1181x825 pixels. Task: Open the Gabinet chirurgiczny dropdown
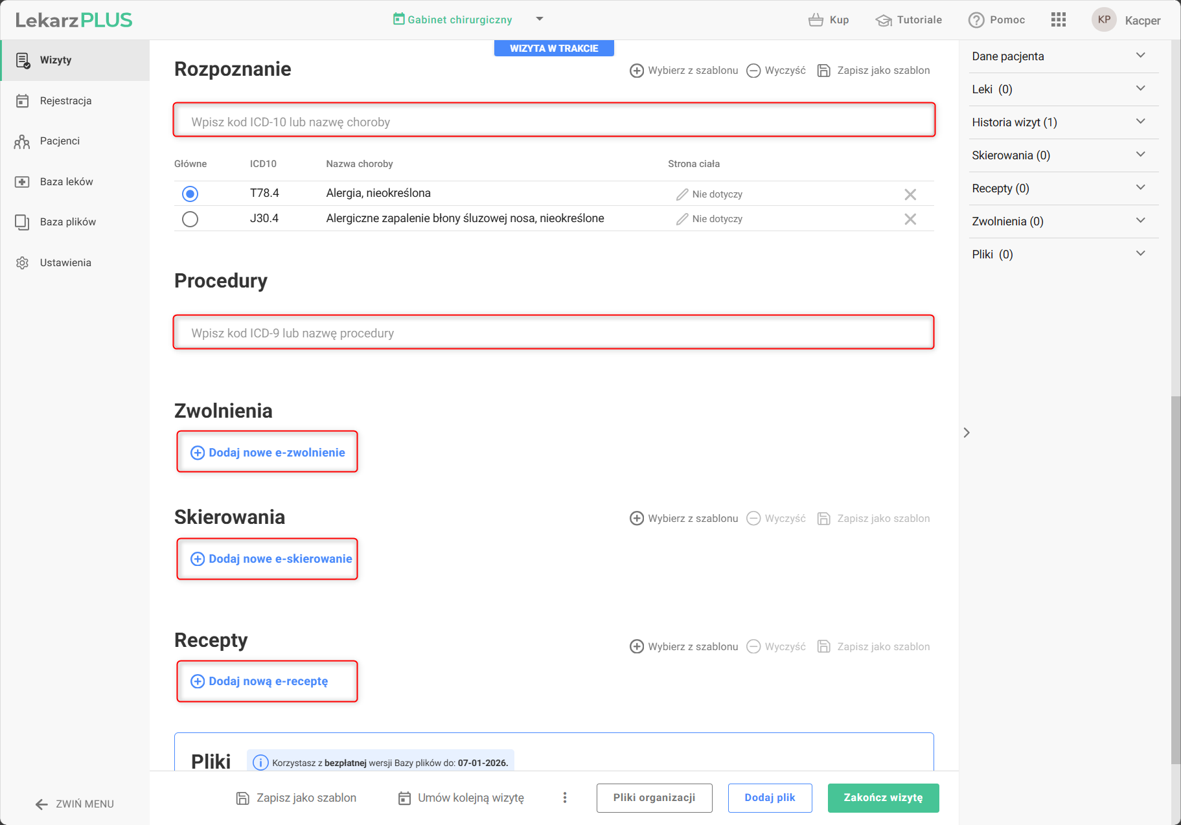click(x=539, y=19)
